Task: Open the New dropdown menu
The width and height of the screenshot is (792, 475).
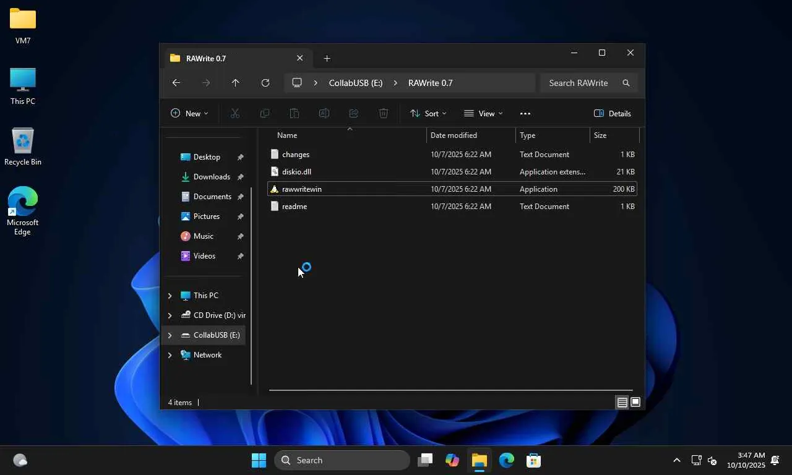Action: 189,113
